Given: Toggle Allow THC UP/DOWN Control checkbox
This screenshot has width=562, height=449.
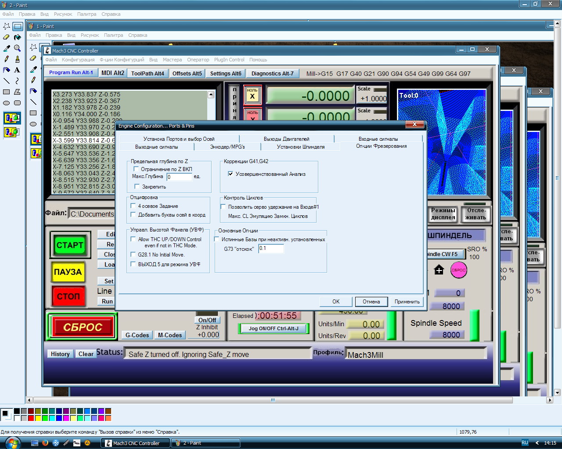Looking at the screenshot, I should (133, 239).
